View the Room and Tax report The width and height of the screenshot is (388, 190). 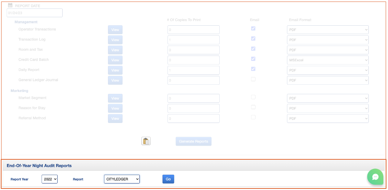(x=115, y=50)
